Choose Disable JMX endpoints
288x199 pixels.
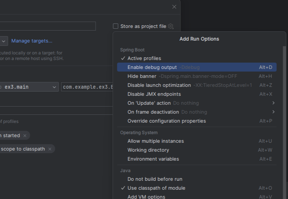point(197,94)
